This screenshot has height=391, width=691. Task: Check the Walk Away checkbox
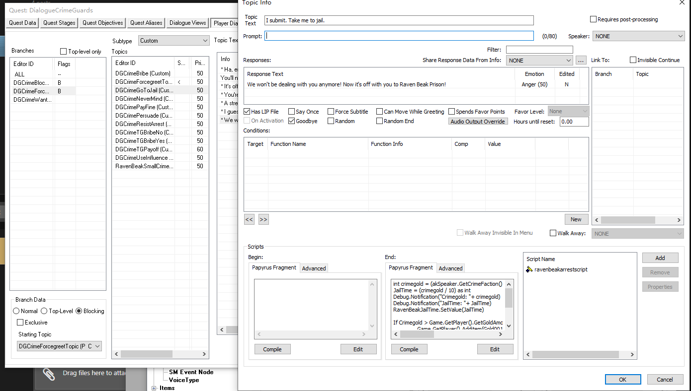(x=553, y=233)
